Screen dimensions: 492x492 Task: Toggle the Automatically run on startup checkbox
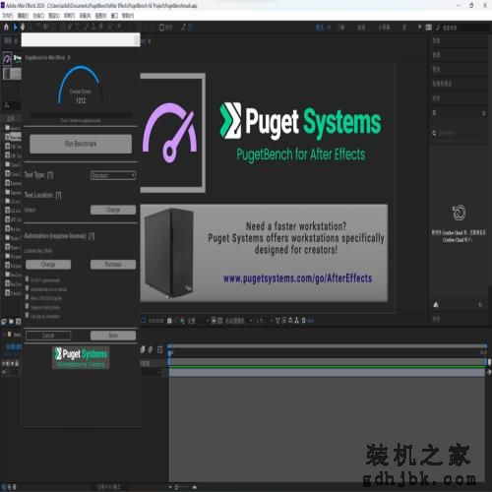(28, 288)
